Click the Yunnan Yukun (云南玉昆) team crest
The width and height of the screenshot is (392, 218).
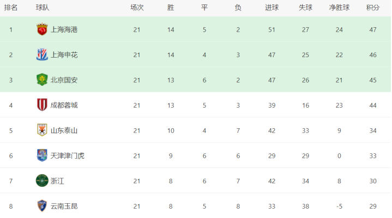coord(42,206)
